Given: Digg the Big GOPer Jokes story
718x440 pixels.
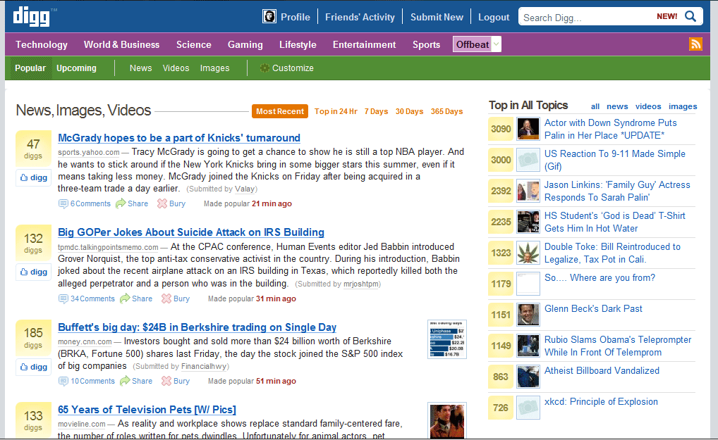Looking at the screenshot, I should (x=33, y=272).
